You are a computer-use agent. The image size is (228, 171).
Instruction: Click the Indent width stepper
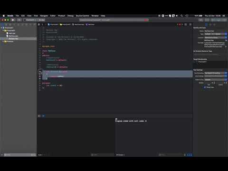(x=226, y=83)
